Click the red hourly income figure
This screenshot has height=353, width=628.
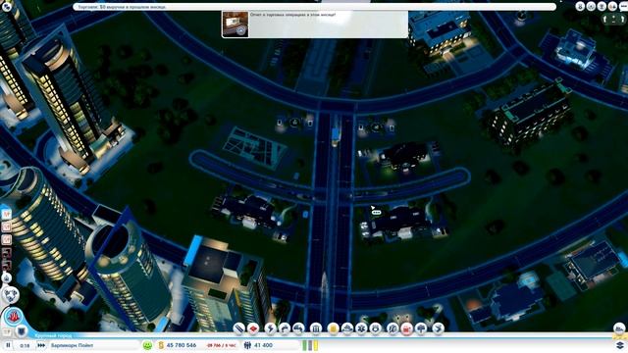[x=221, y=345]
